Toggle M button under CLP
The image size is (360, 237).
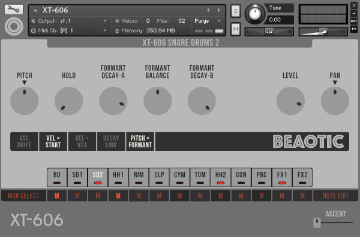[x=159, y=196]
